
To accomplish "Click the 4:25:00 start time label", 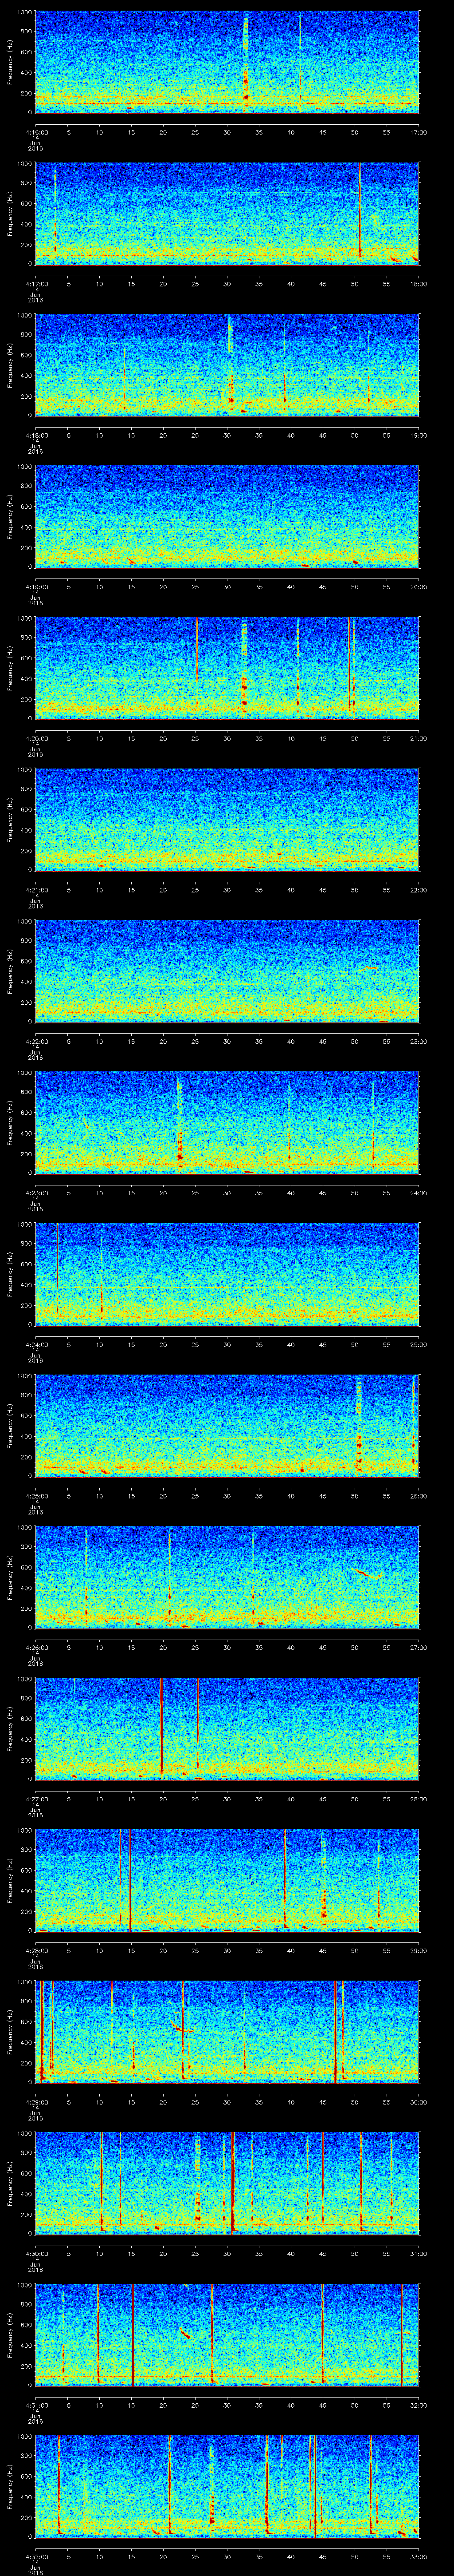I will (36, 1496).
